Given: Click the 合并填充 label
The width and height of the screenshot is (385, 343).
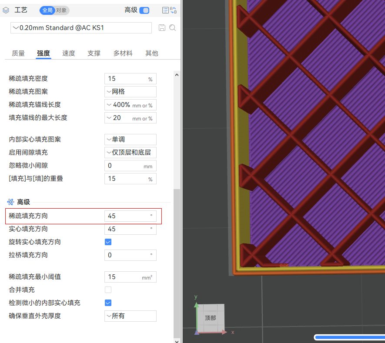Looking at the screenshot, I should [x=22, y=290].
